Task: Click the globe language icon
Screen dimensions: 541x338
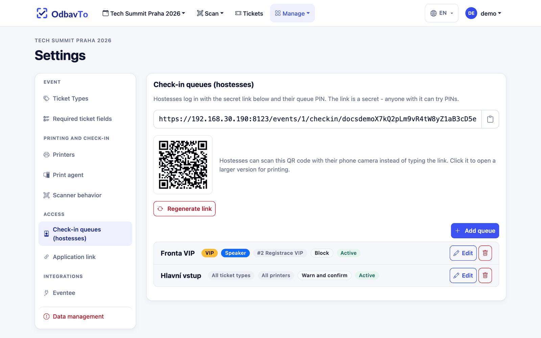Action: (433, 13)
